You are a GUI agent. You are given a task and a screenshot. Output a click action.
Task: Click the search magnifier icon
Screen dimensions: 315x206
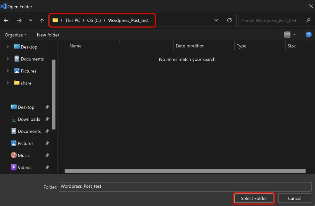[x=308, y=20]
